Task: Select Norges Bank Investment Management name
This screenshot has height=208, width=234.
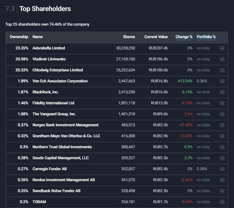Action: pyautogui.click(x=66, y=125)
